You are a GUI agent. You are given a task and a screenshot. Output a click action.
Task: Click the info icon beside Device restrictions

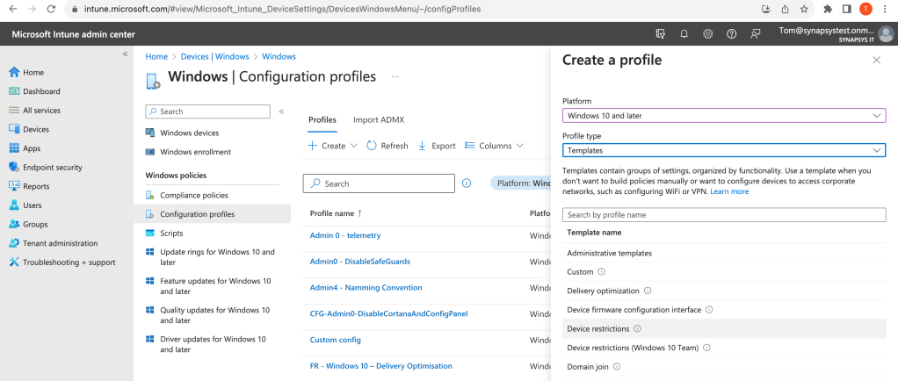[638, 328]
